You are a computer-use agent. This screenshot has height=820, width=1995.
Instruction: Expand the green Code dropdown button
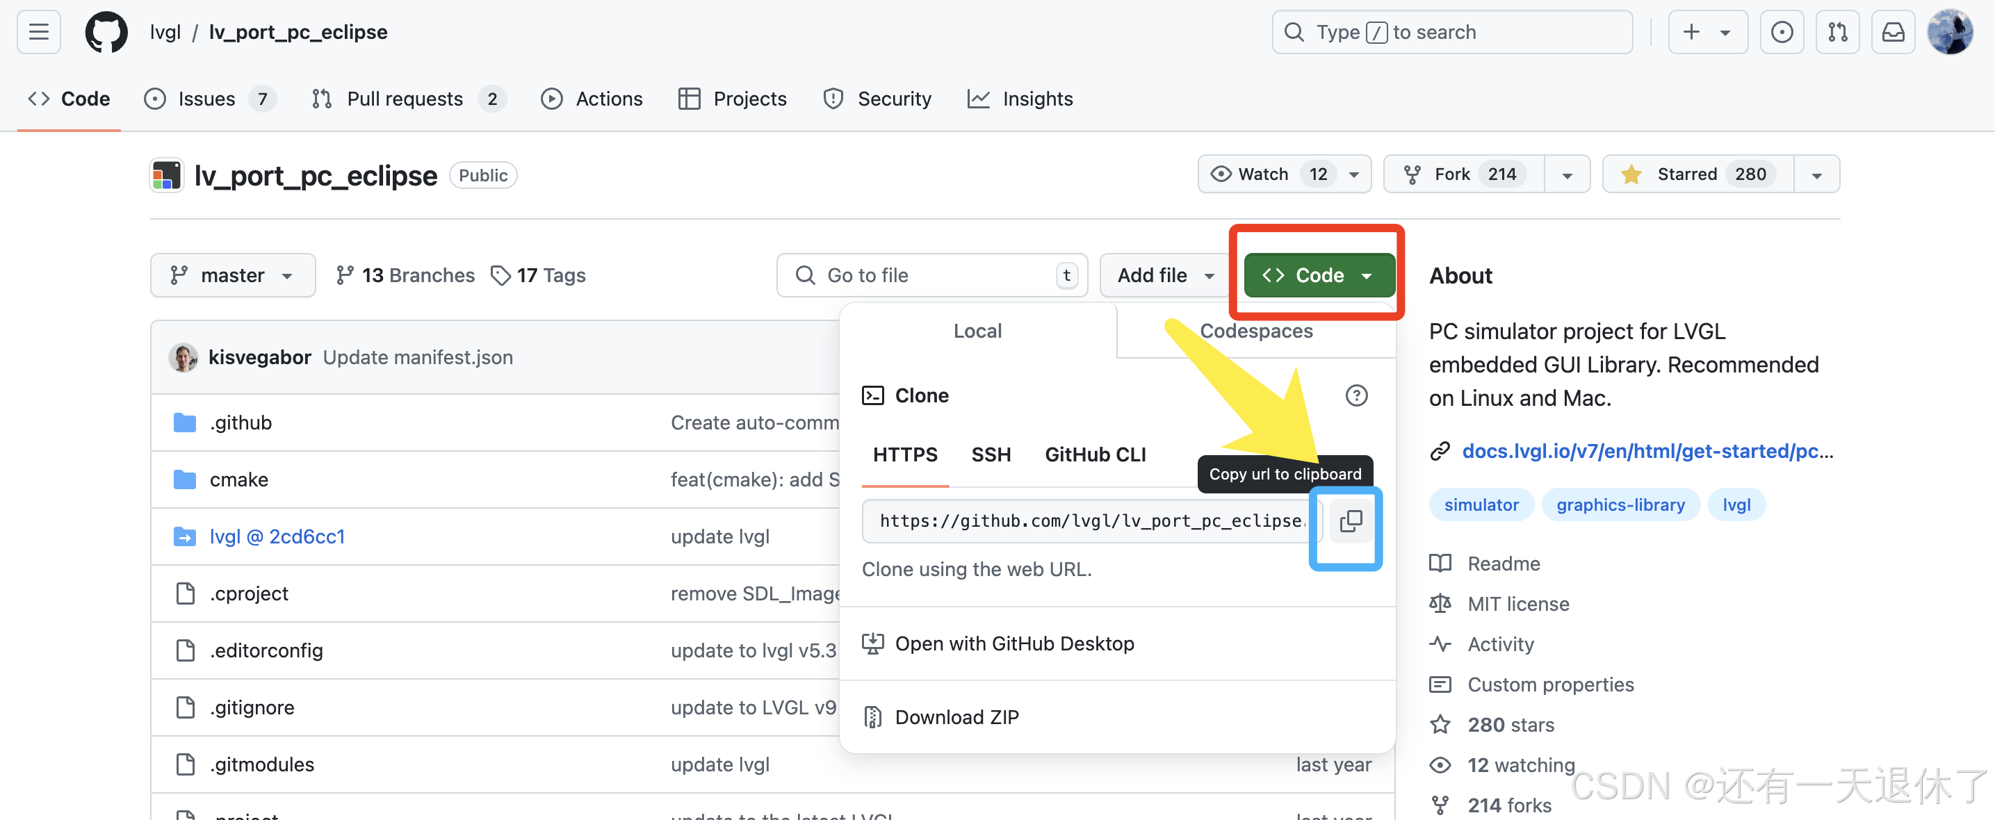point(1319,276)
